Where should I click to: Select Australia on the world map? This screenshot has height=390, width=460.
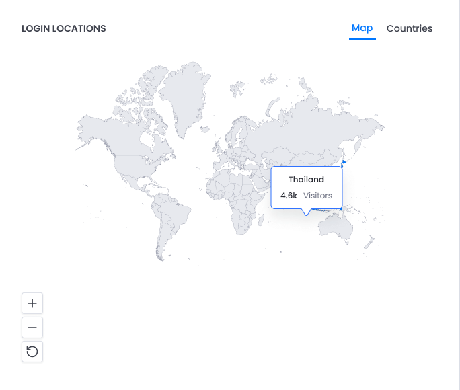point(336,226)
